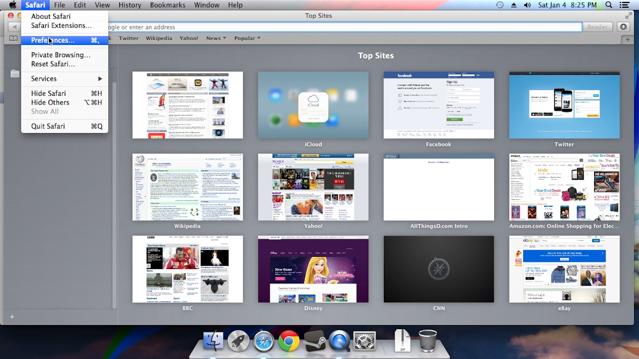Image resolution: width=639 pixels, height=359 pixels.
Task: Click the folder icon in sidebar
Action: coord(15,74)
